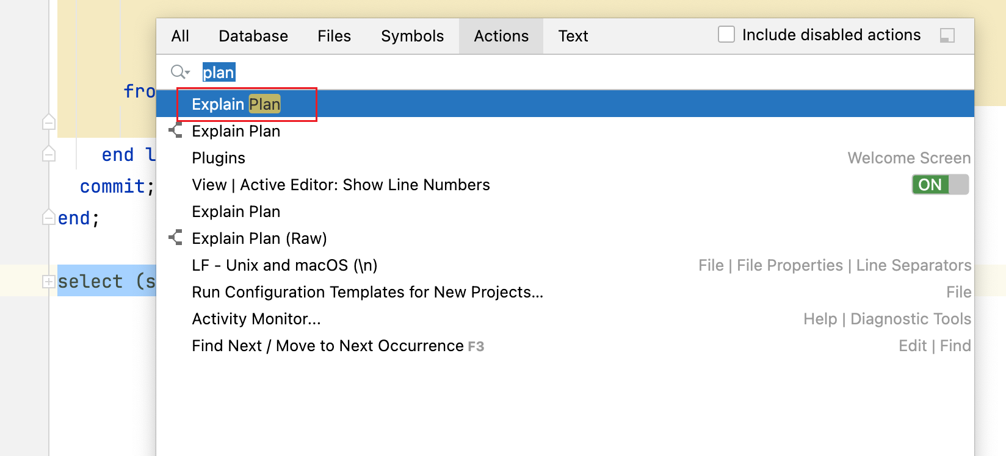The image size is (1006, 456).
Task: Choose Plugins from results
Action: click(219, 158)
